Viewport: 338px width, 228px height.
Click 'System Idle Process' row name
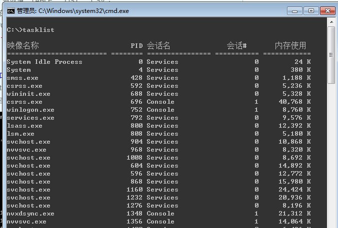[44, 62]
